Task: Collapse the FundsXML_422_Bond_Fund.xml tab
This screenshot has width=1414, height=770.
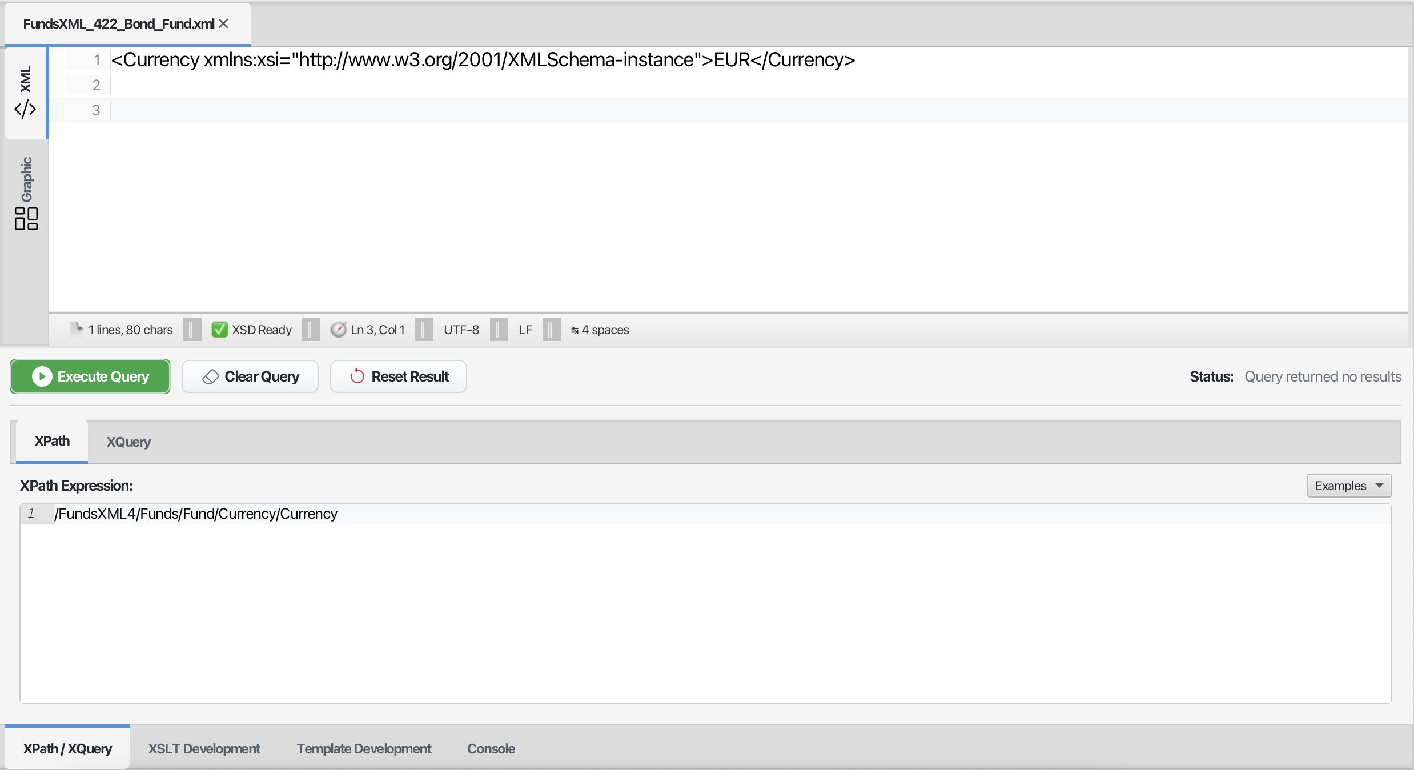Action: click(x=223, y=23)
